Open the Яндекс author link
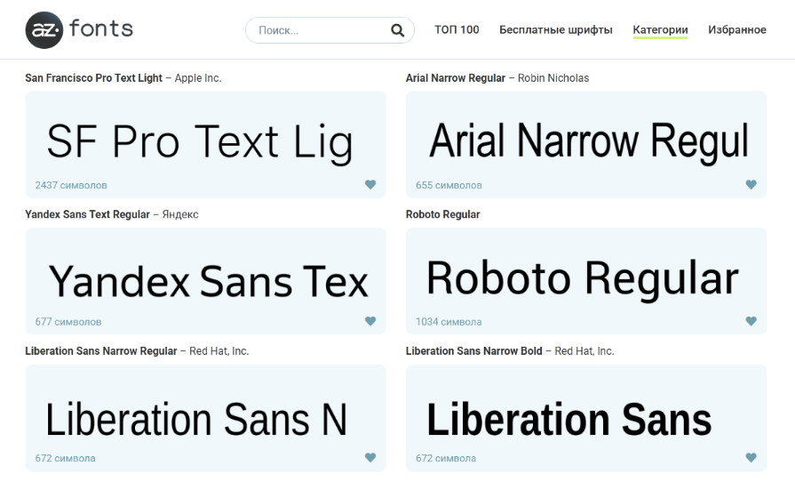This screenshot has height=498, width=795. coord(180,214)
